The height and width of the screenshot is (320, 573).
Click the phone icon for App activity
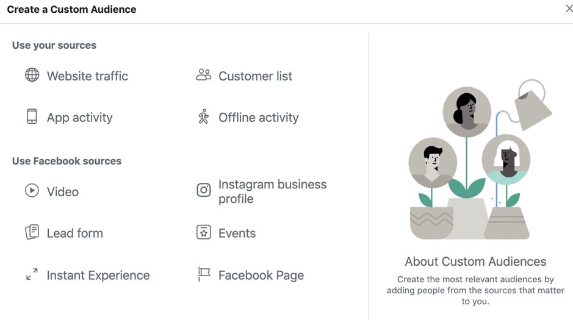(32, 116)
